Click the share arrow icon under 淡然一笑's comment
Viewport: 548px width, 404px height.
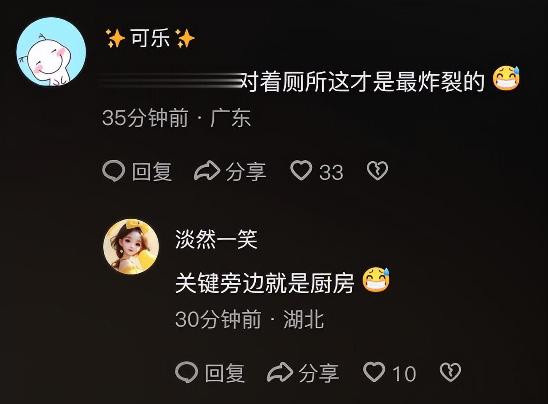pyautogui.click(x=280, y=373)
